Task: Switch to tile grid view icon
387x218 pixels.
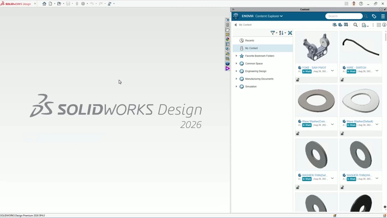Action: click(x=379, y=25)
